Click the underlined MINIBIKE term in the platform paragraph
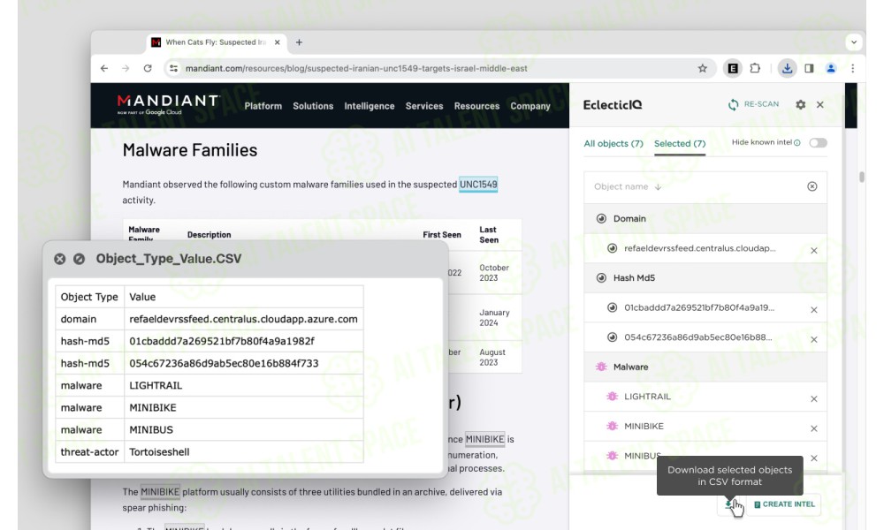The image size is (884, 530). click(x=160, y=492)
